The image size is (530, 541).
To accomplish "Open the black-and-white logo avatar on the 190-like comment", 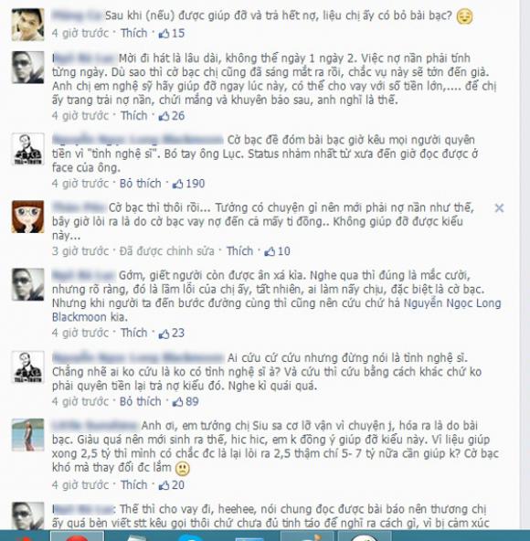I will coord(28,149).
